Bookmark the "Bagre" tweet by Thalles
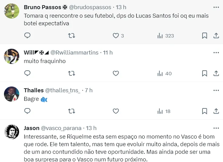The width and height of the screenshot is (223, 162). click(204, 111)
